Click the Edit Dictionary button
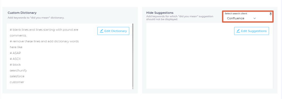Image resolution: width=282 pixels, height=99 pixels. point(113,31)
